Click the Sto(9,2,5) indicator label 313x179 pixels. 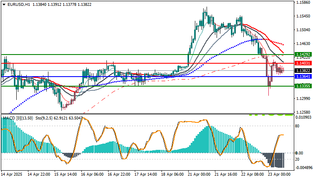[44, 118]
